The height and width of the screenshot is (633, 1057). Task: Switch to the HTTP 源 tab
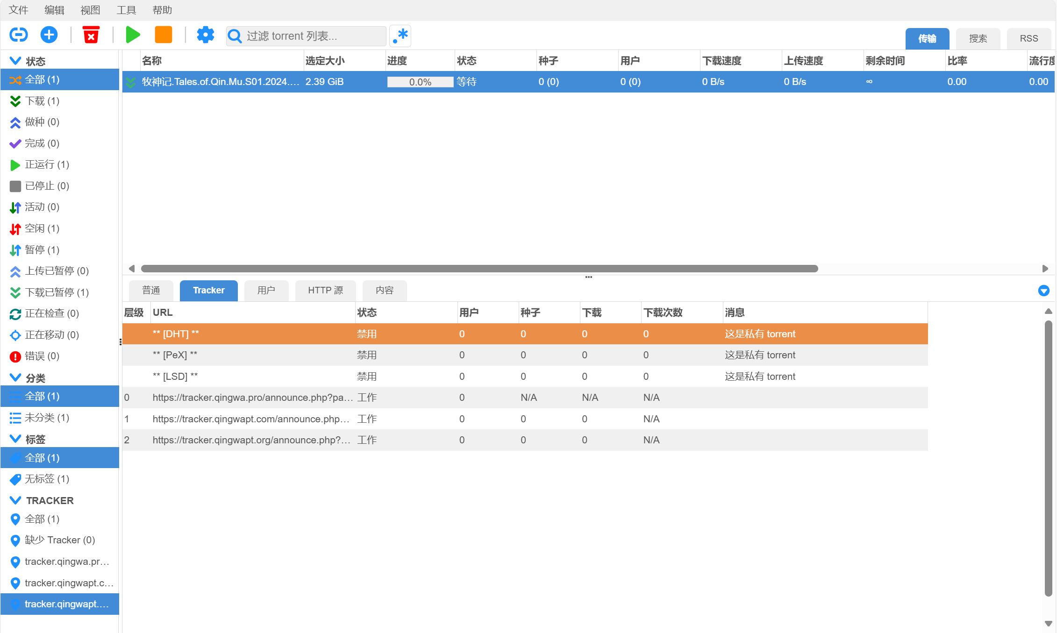pyautogui.click(x=326, y=291)
